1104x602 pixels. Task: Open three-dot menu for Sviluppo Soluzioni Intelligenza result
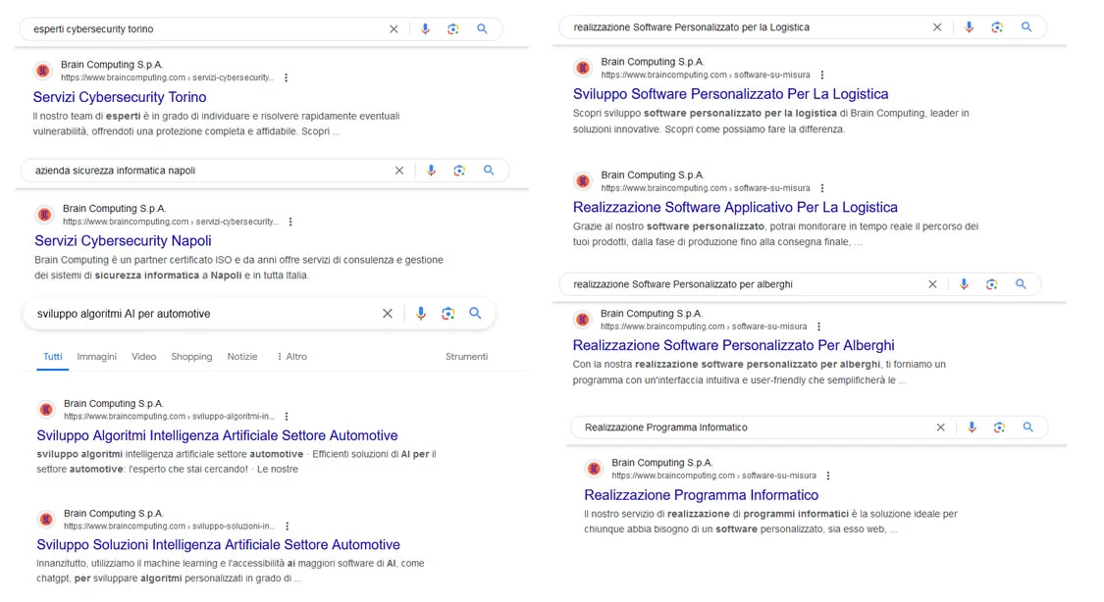click(x=288, y=527)
